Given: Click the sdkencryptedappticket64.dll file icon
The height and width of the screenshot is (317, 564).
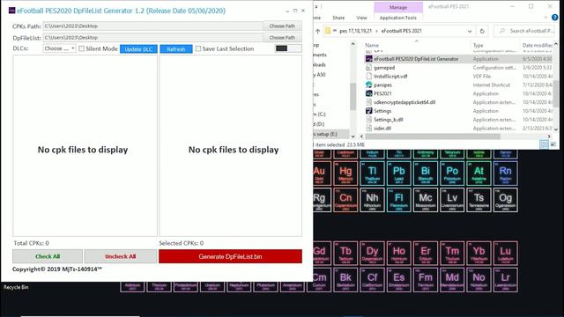Looking at the screenshot, I should (x=368, y=102).
